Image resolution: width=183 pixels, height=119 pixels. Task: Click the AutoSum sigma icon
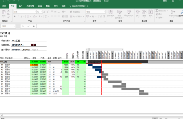click(157, 11)
